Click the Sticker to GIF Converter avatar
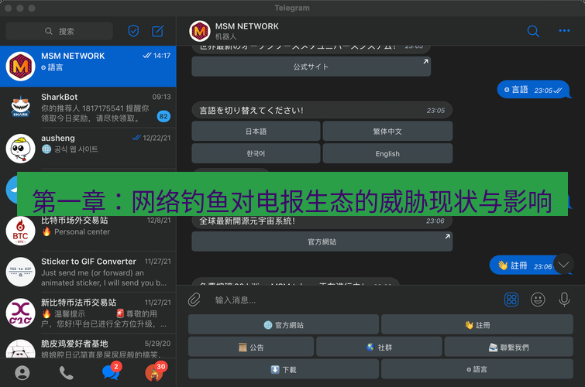585x387 pixels. pyautogui.click(x=20, y=272)
